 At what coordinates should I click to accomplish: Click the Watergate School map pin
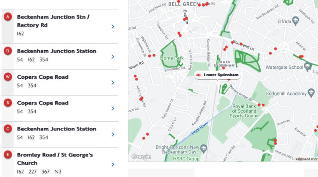308,66
